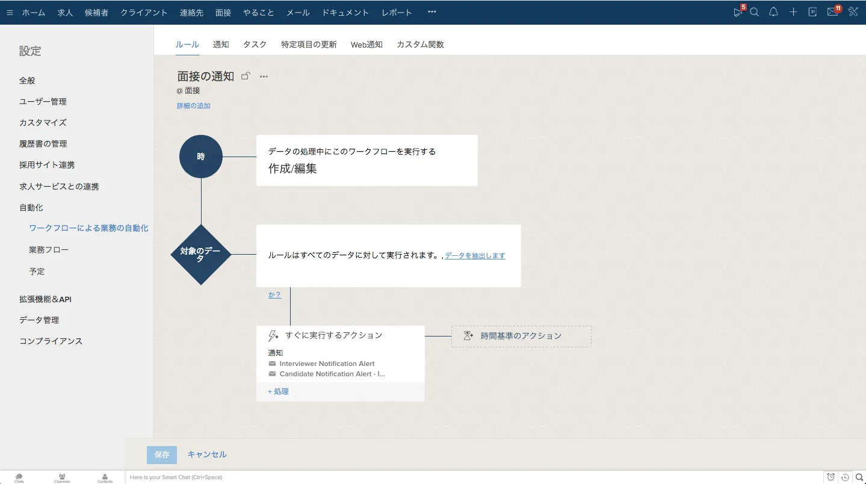
Task: Switch to the カスタム関数 tab
Action: coord(420,45)
